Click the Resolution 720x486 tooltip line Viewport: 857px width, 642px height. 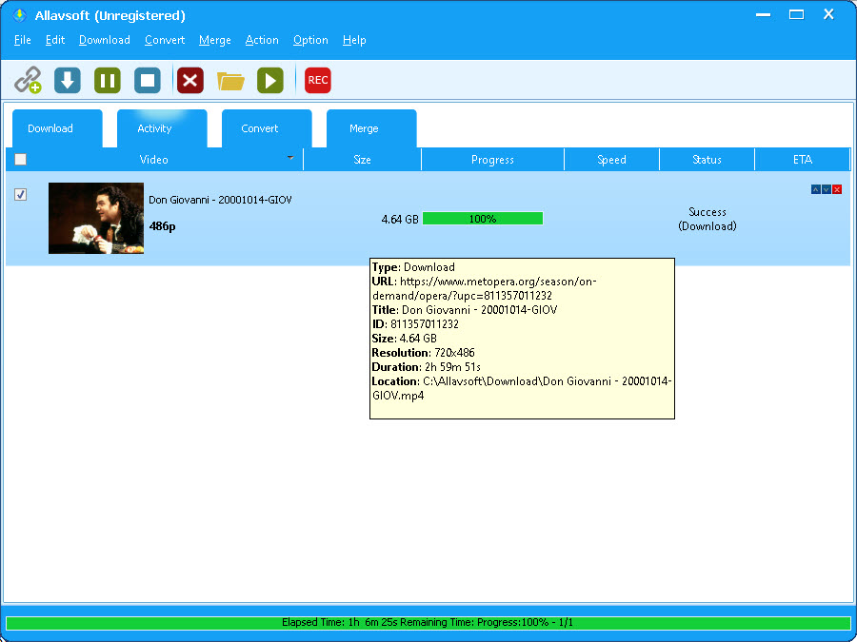coord(423,353)
